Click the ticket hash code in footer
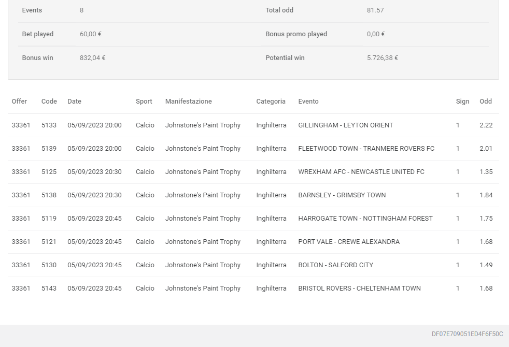This screenshot has width=509, height=347. point(467,334)
